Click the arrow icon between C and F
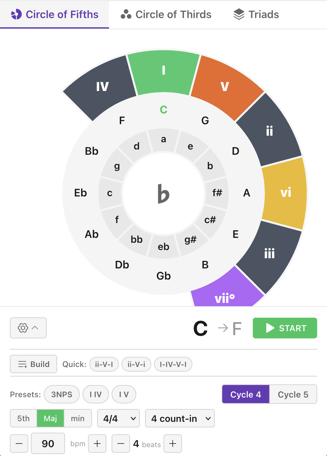This screenshot has width=327, height=456. click(222, 328)
